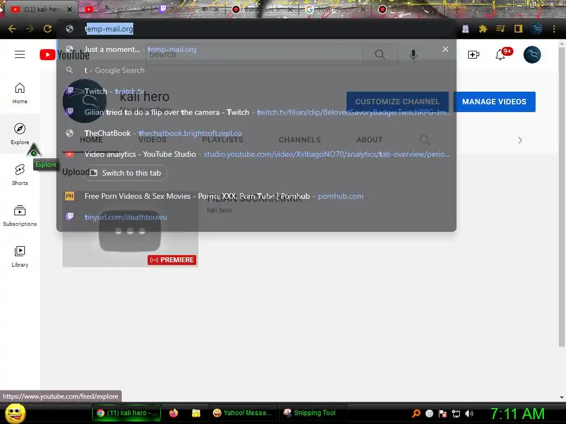
Task: Switch to the '(11) kali hero' browser tab
Action: point(40,9)
